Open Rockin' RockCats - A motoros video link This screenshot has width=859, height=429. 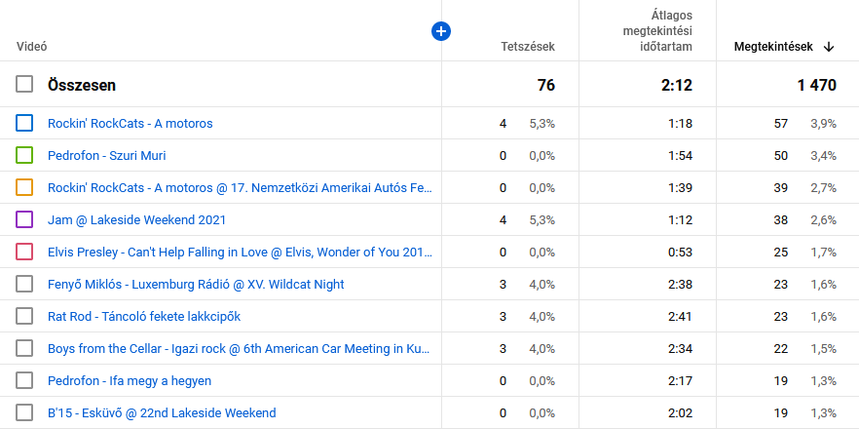pyautogui.click(x=130, y=124)
